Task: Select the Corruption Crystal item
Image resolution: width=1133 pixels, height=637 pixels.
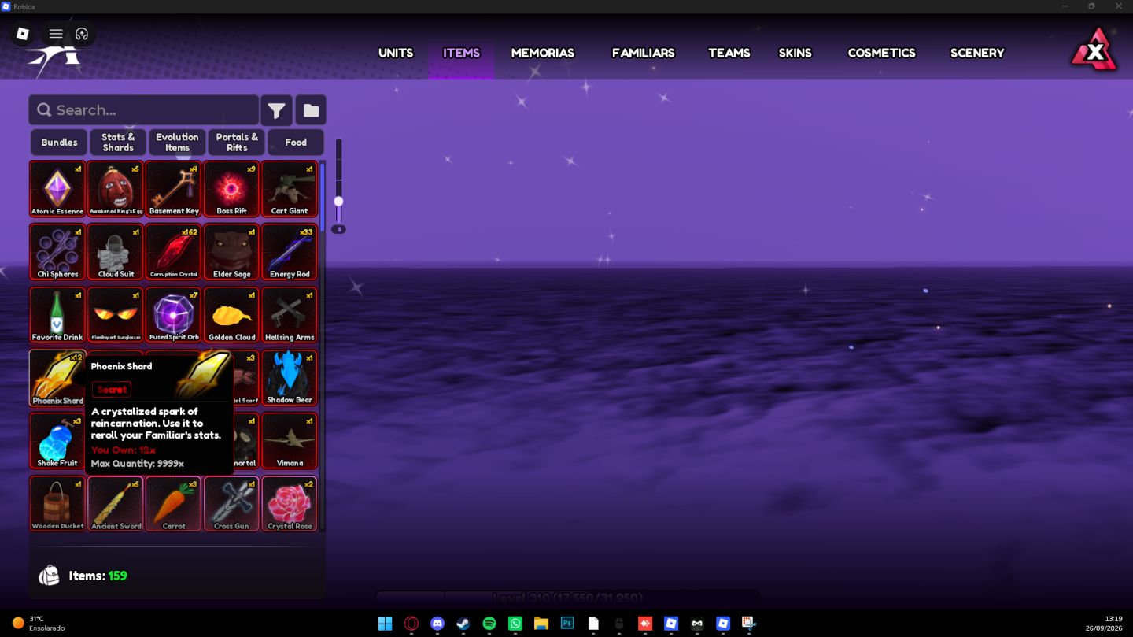Action: (x=174, y=252)
